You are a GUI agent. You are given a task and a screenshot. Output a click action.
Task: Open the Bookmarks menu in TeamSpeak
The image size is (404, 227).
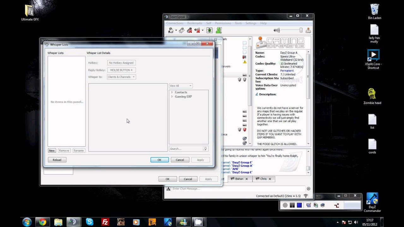(195, 23)
